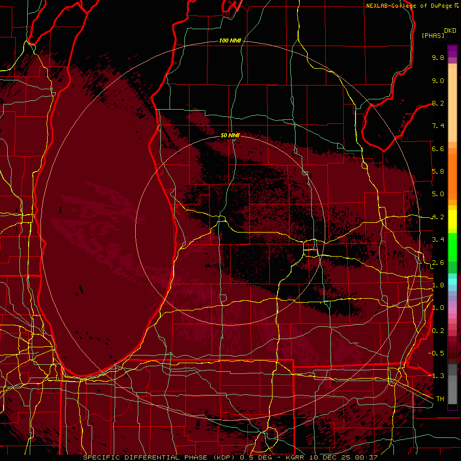This screenshot has width=461, height=461.
Task: Click the peach segment of the color bar
Action: 452,106
